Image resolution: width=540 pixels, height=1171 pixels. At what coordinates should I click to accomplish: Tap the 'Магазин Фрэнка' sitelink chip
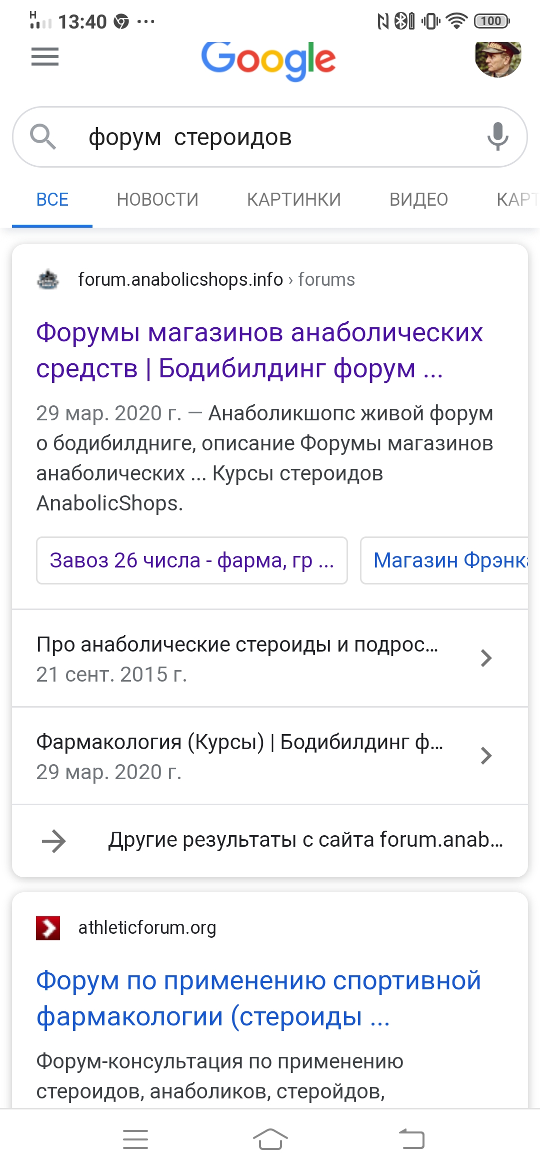[445, 560]
